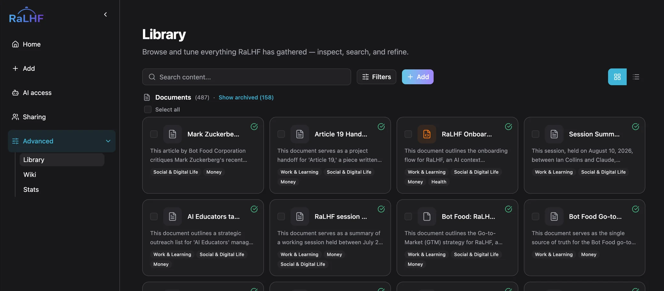The width and height of the screenshot is (664, 291).
Task: Click green check status on Mark Zuckerbe... card
Action: coord(254,127)
